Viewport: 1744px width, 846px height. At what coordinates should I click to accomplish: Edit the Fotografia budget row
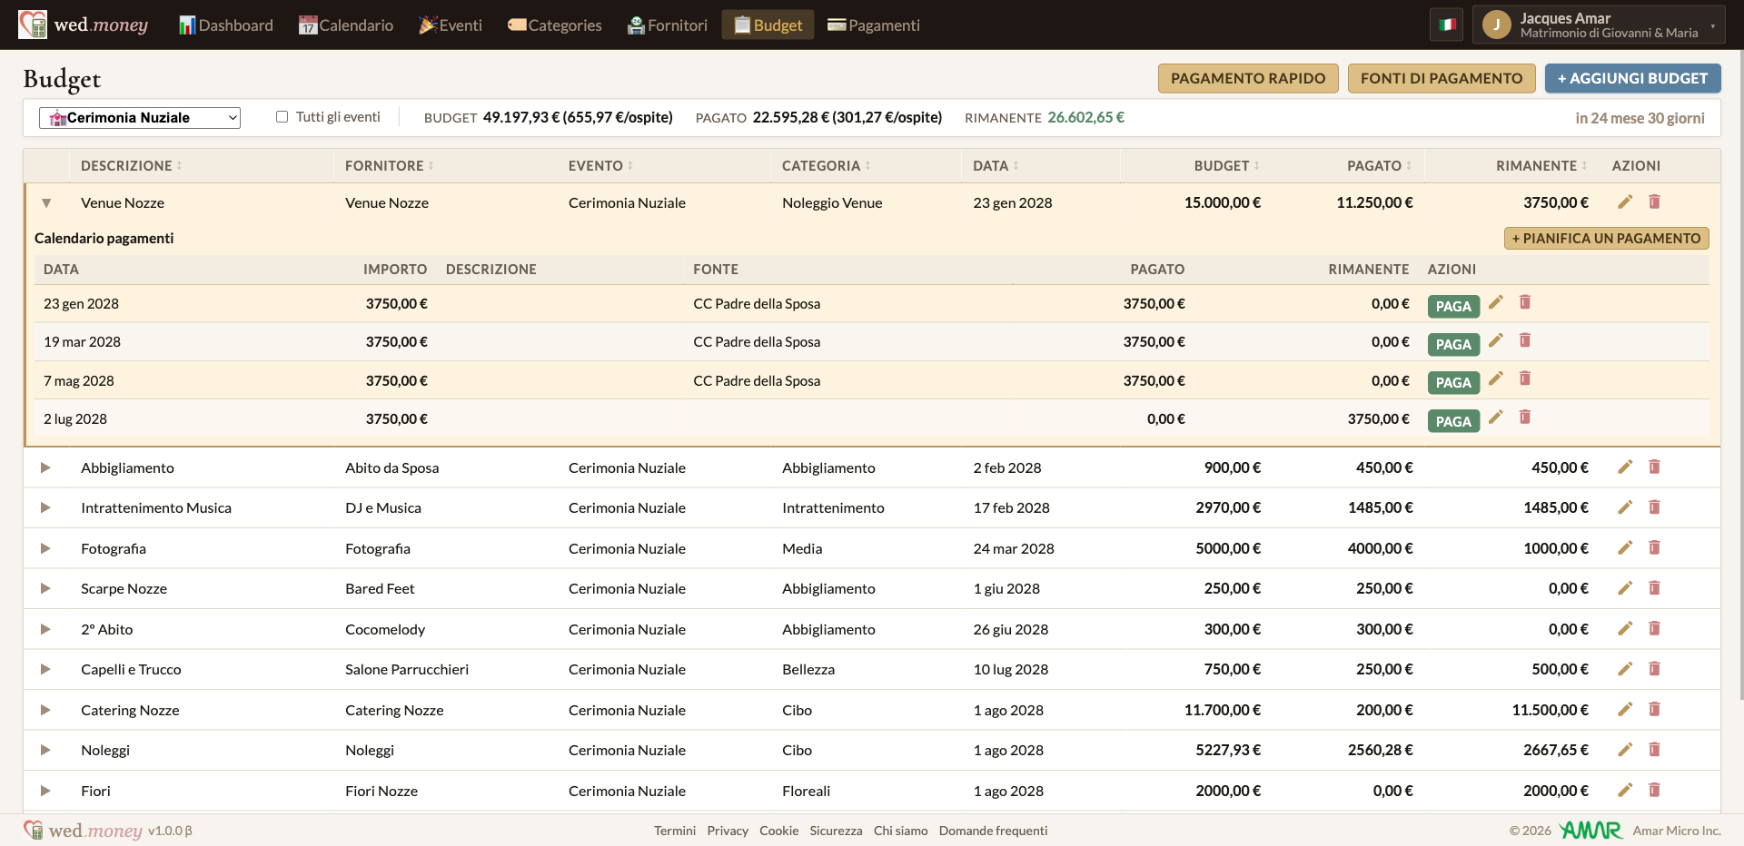[1625, 547]
